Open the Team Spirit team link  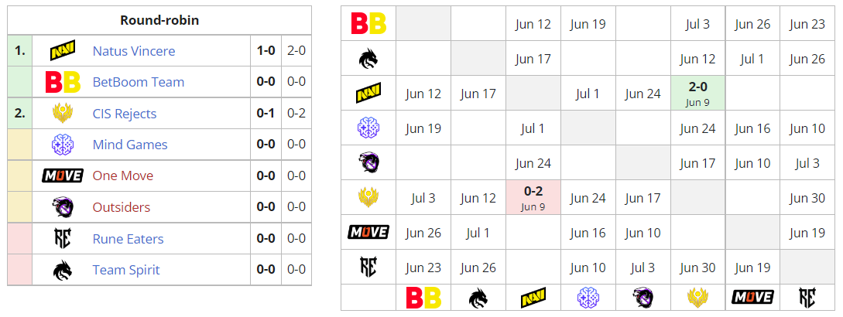(126, 270)
